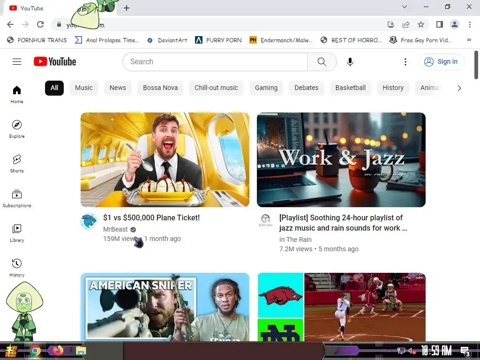480x360 pixels.
Task: Click the magnifier search button
Action: pos(322,62)
